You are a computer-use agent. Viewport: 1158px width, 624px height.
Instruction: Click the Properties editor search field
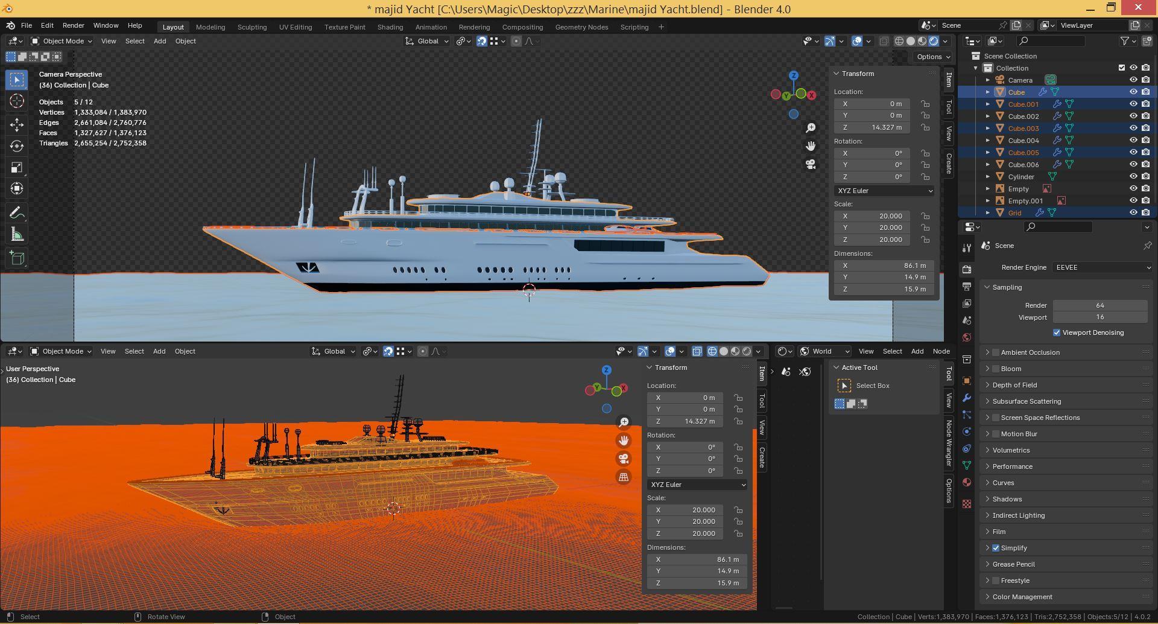pyautogui.click(x=1058, y=226)
